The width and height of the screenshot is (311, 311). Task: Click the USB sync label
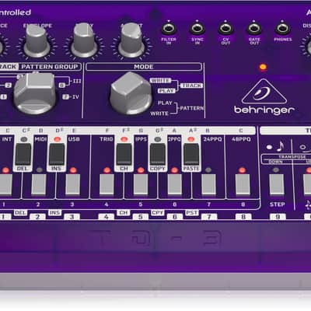click(x=74, y=139)
